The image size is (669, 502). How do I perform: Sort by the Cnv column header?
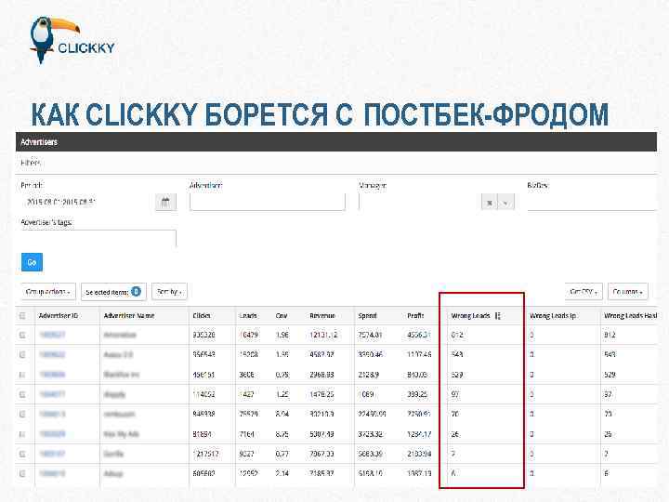point(282,316)
